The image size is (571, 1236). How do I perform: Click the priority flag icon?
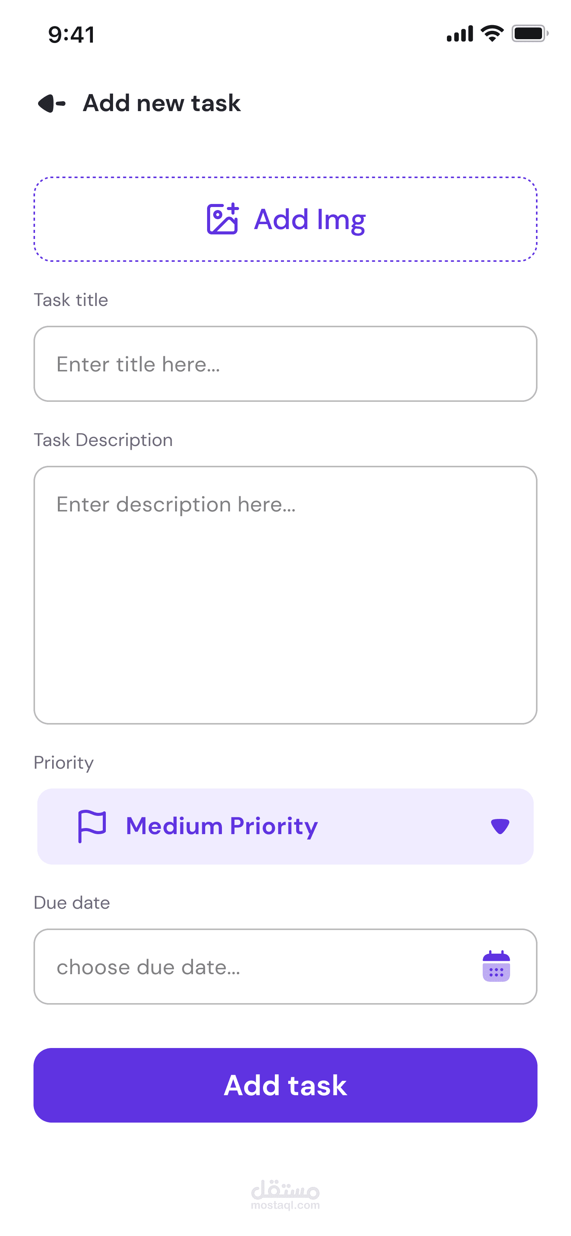(x=92, y=826)
